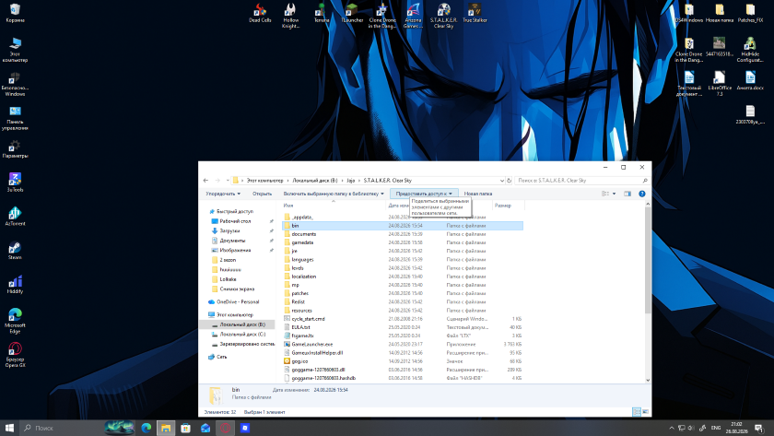Select OneDrive - Personal in navigation pane
The height and width of the screenshot is (436, 774).
click(x=238, y=301)
